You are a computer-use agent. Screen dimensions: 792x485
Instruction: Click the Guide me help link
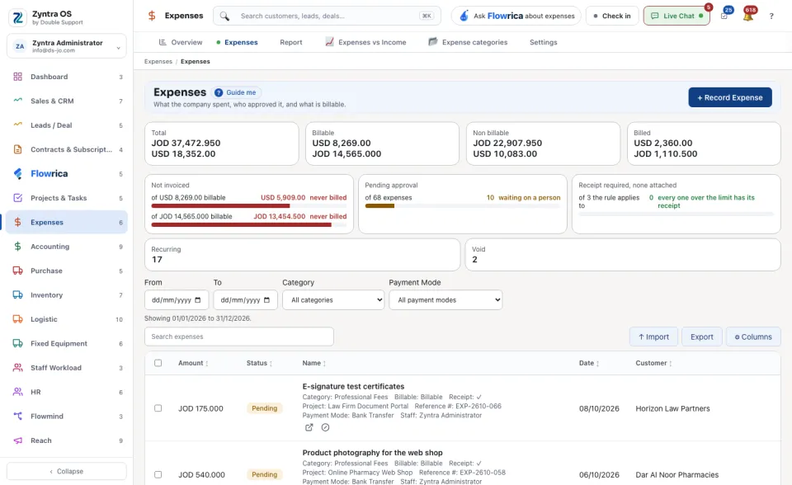tap(235, 92)
